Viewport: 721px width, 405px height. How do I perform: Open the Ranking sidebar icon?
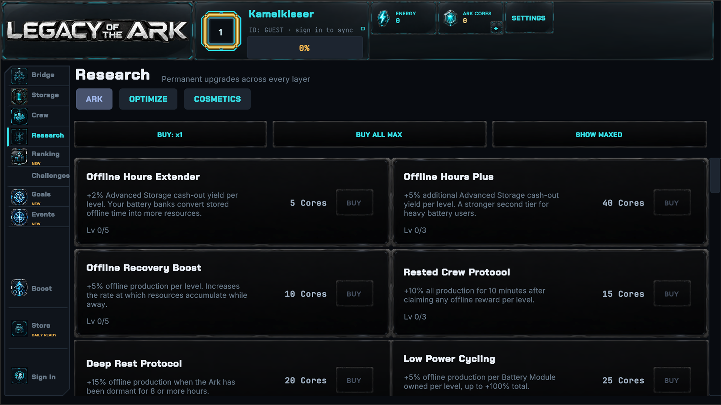point(19,157)
